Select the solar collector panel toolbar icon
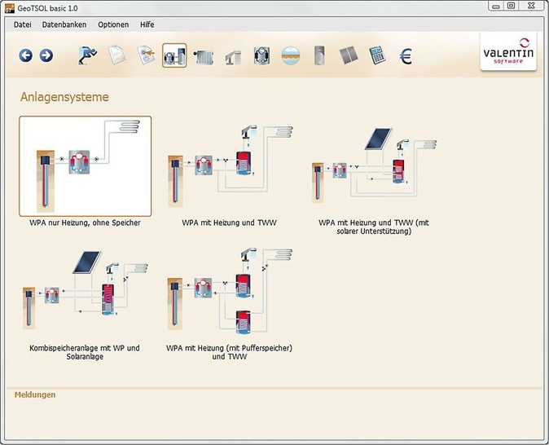Image resolution: width=549 pixels, height=445 pixels. point(348,55)
